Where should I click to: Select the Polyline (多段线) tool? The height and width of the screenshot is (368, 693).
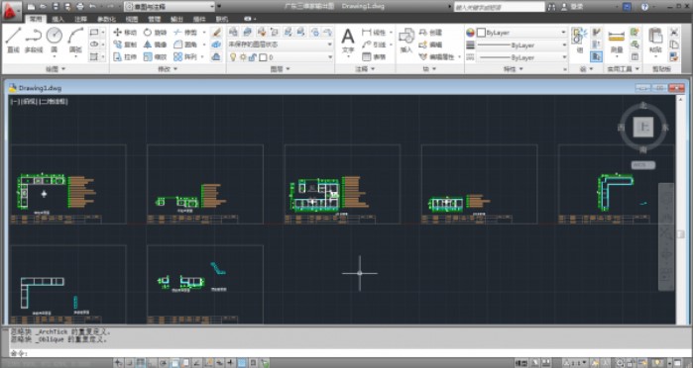(x=34, y=41)
